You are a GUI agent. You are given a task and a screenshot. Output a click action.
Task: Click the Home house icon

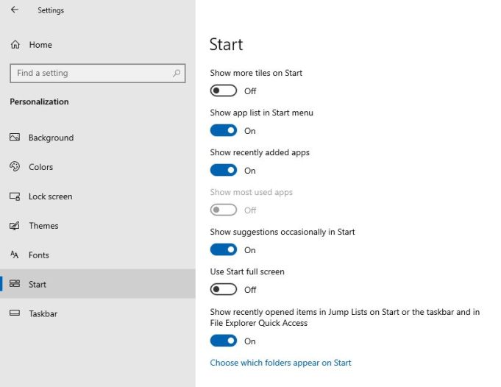[x=15, y=45]
